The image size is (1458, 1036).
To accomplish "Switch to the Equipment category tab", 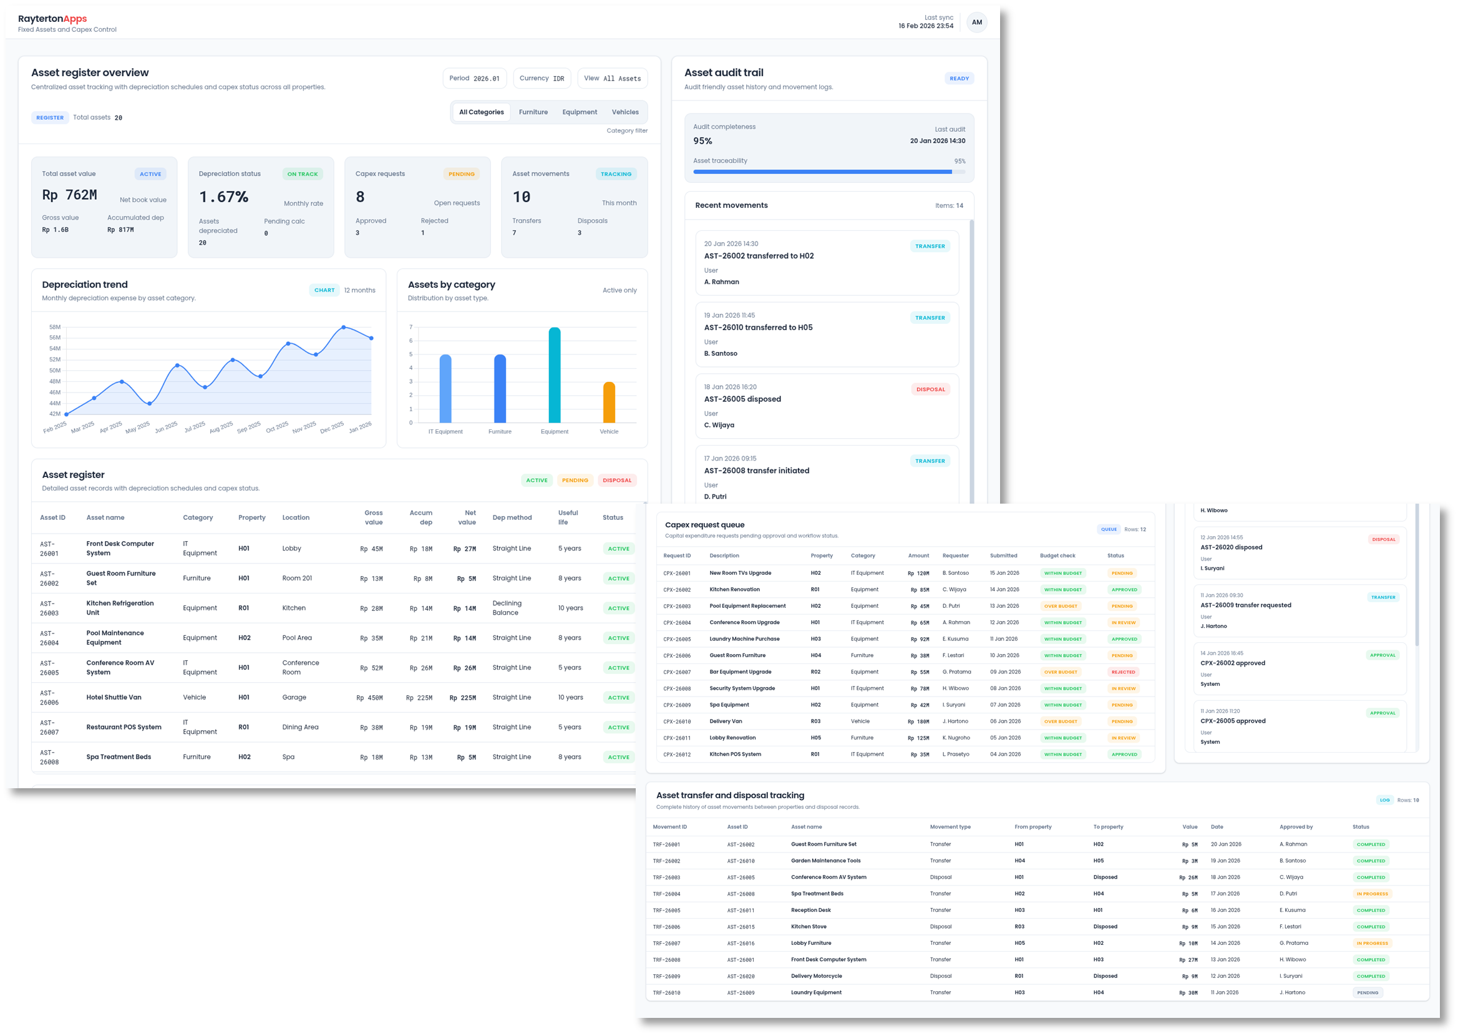I will pos(579,112).
